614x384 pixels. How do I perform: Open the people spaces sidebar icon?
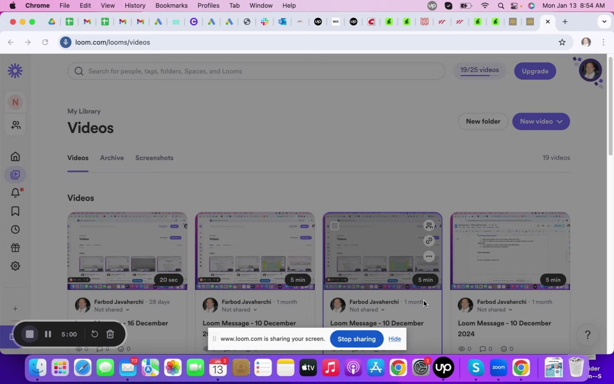click(x=15, y=125)
